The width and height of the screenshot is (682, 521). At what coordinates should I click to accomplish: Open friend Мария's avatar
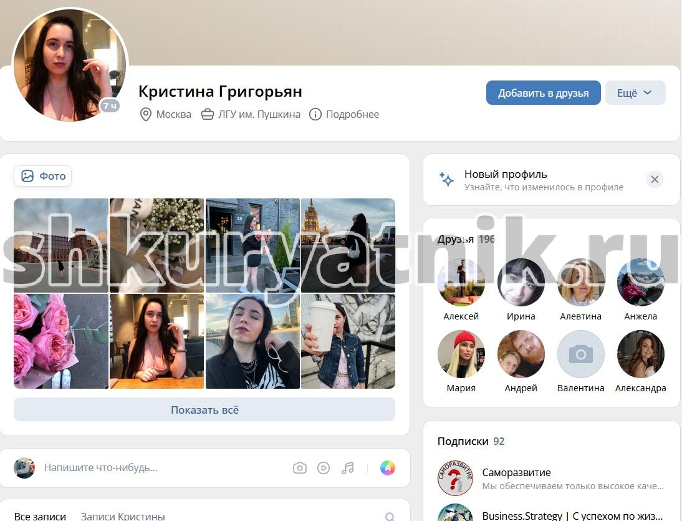coord(461,354)
